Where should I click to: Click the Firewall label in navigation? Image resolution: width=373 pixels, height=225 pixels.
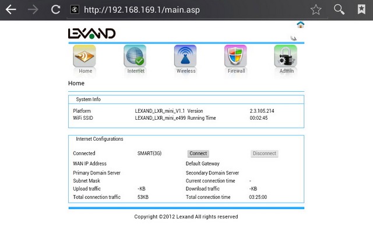[x=236, y=71]
